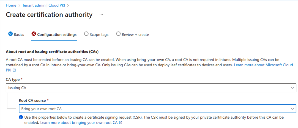Screen dimensions: 298x128
Task: Click the empty circle icon beside Review + create
Action: [118, 34]
